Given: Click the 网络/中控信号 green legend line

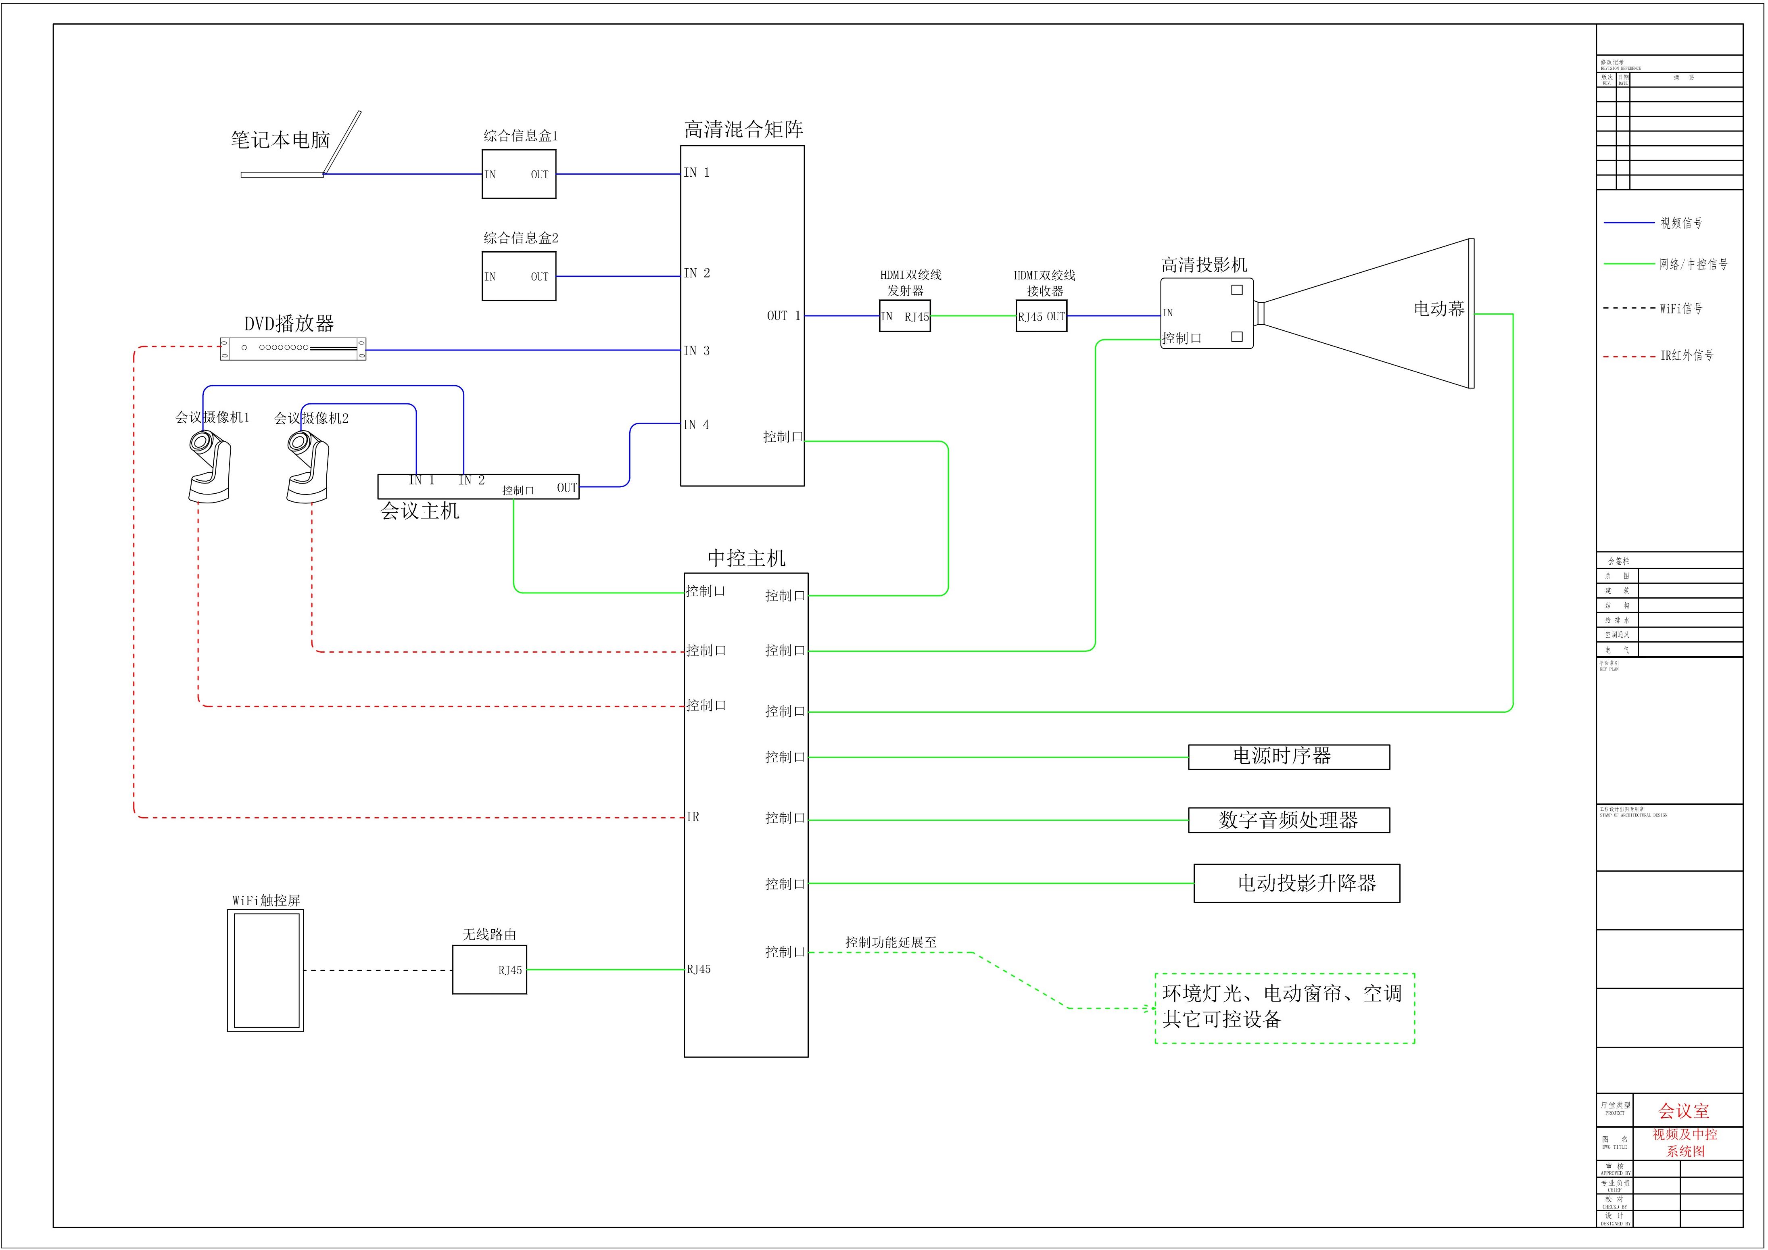Looking at the screenshot, I should 1629,263.
